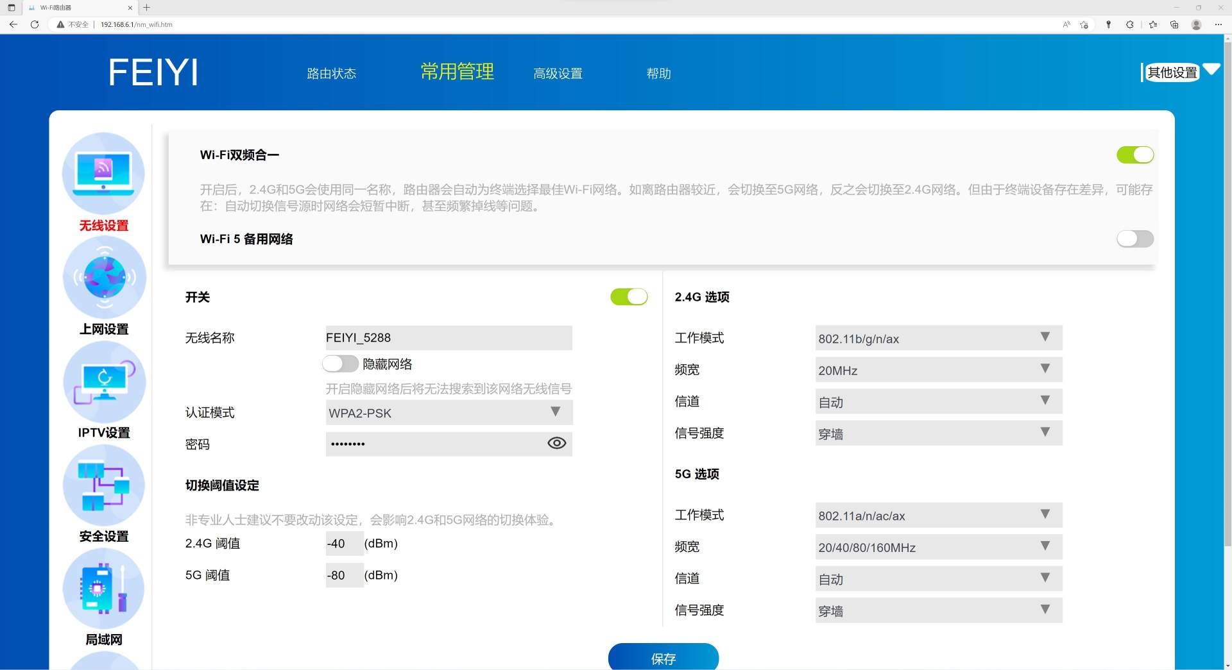Switch to the 路由状态 tab

(332, 73)
